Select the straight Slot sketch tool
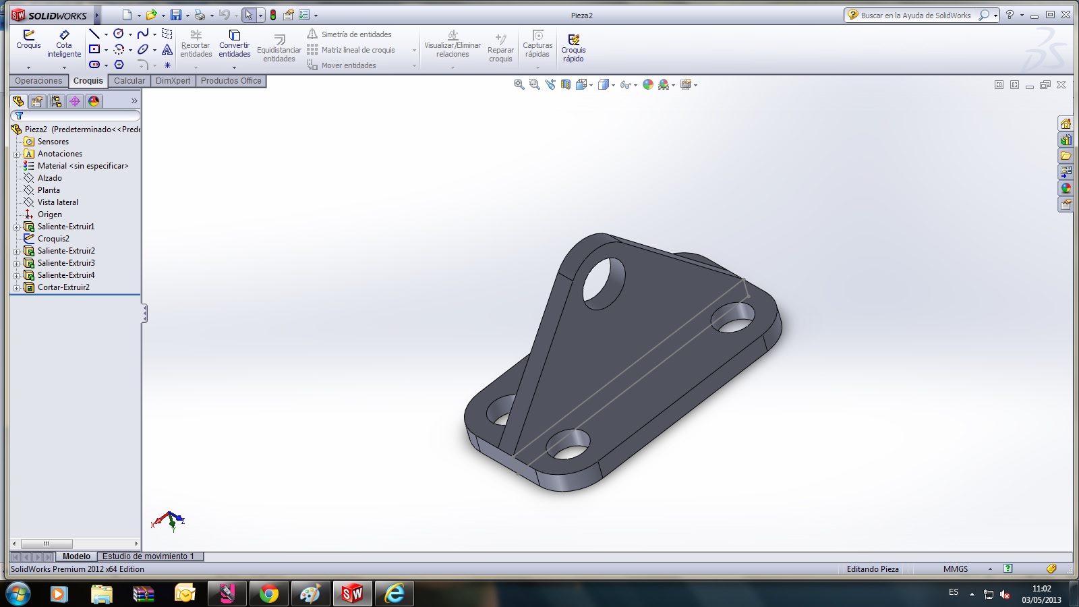The image size is (1079, 607). [94, 65]
